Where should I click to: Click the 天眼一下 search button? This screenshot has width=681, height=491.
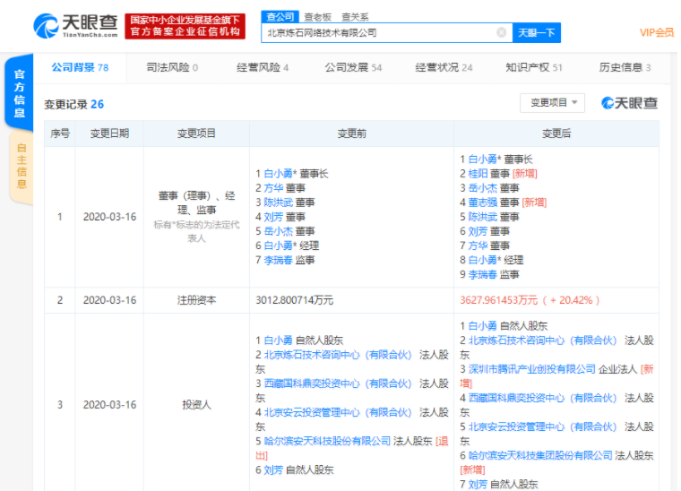click(x=537, y=32)
